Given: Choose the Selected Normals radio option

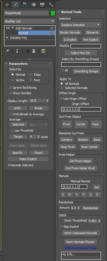Looking at the screenshot, I should [x=61, y=88].
